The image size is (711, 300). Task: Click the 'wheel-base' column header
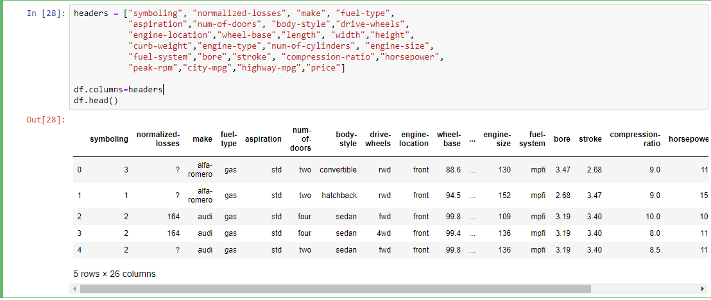(x=449, y=139)
